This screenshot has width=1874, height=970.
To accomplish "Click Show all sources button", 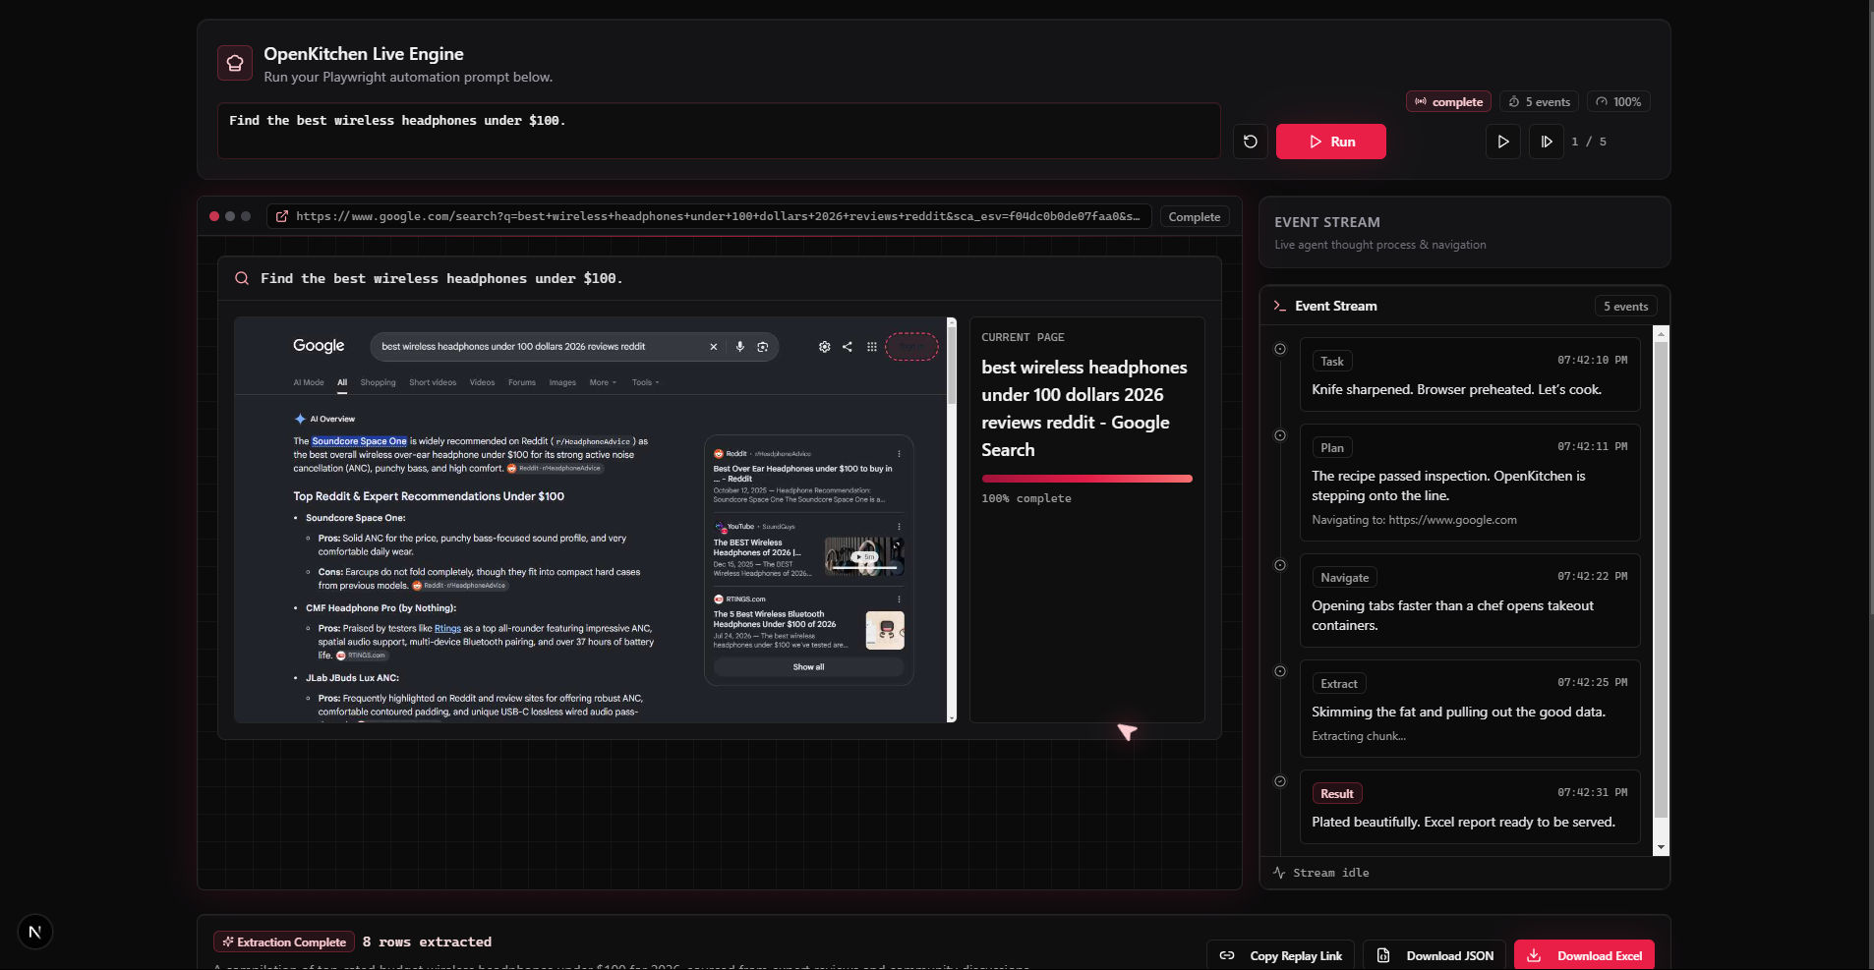I will click(808, 667).
